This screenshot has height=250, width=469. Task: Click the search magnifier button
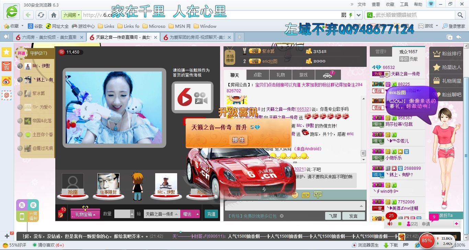click(460, 15)
